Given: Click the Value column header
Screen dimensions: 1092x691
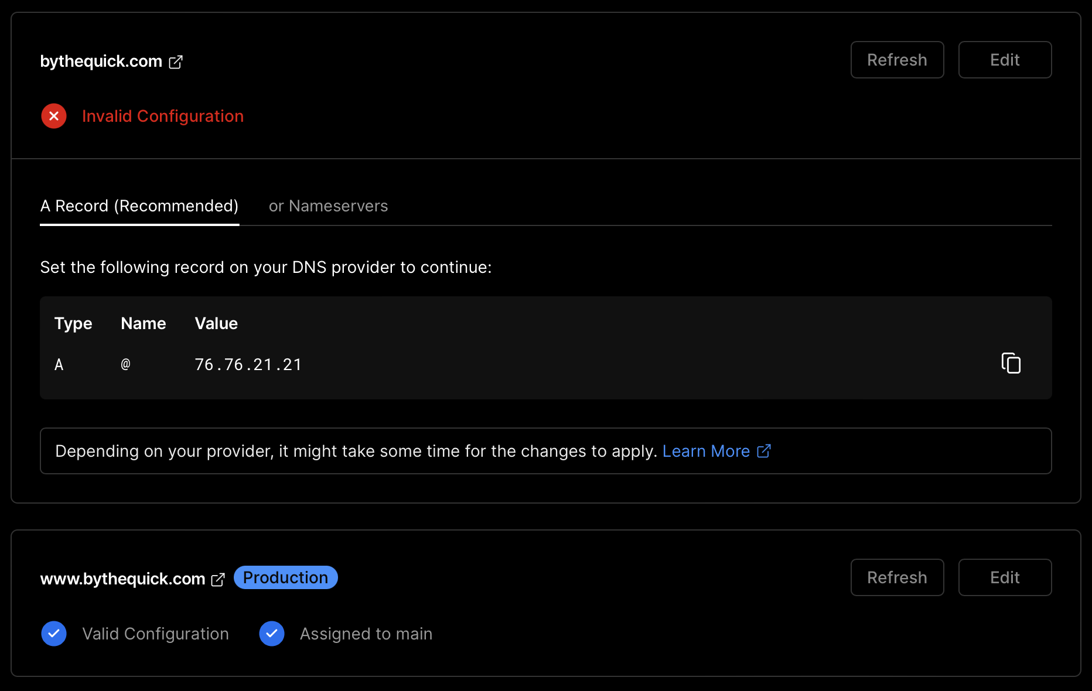Looking at the screenshot, I should pos(216,323).
